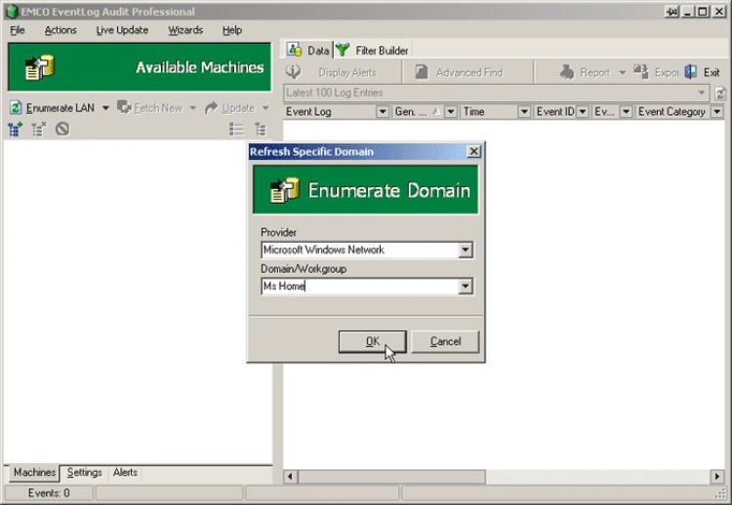Click the Available Machines banner icon

[39, 67]
